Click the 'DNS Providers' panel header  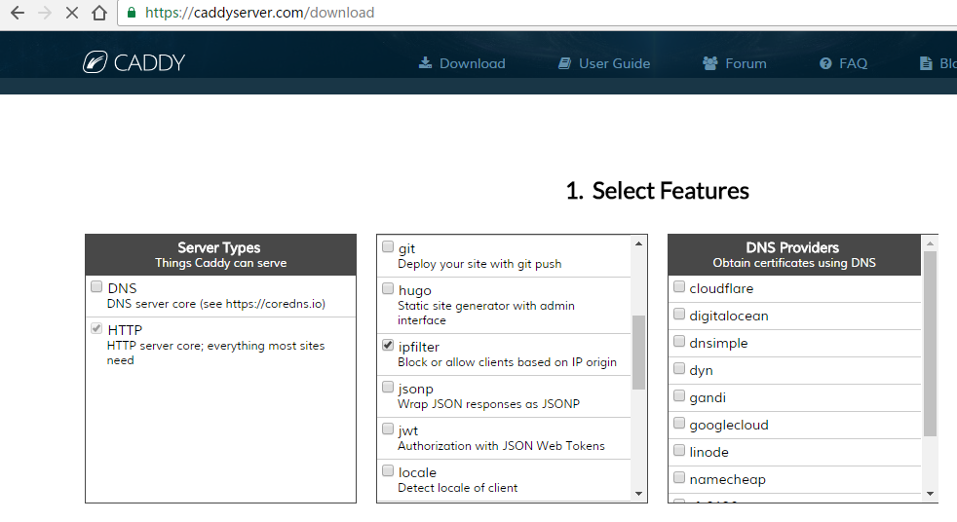pyautogui.click(x=794, y=255)
